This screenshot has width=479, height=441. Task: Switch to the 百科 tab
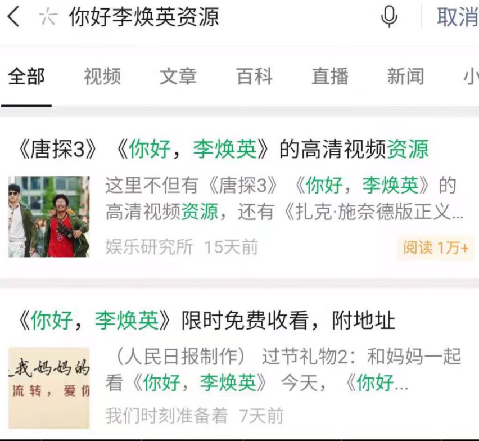[x=254, y=76]
